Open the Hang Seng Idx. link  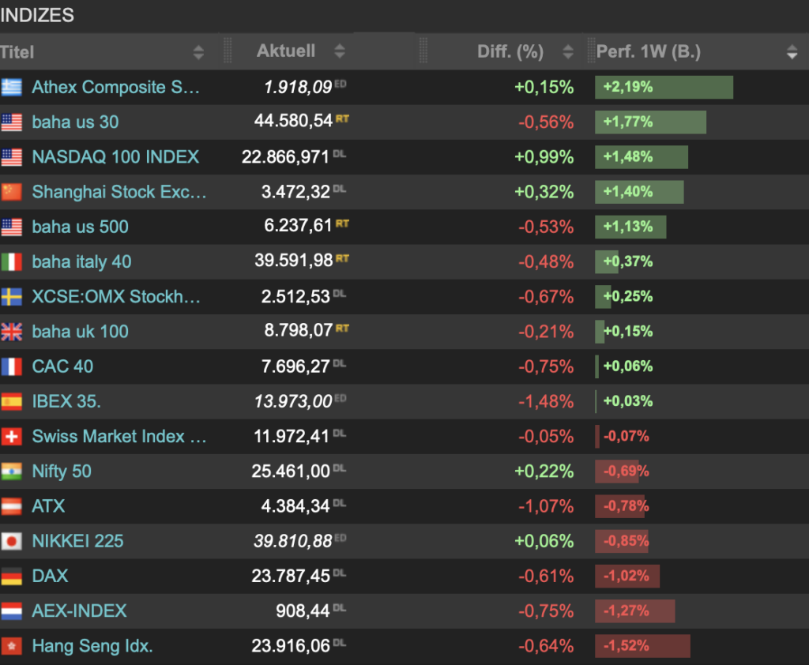coord(92,646)
